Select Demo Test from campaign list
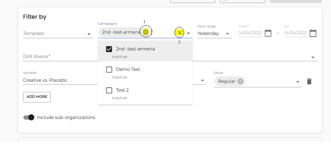Image resolution: width=331 pixels, height=144 pixels. (x=128, y=70)
